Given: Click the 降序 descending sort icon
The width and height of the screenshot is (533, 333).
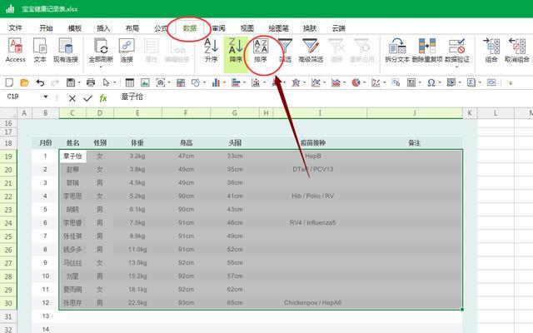Looking at the screenshot, I should [x=236, y=50].
